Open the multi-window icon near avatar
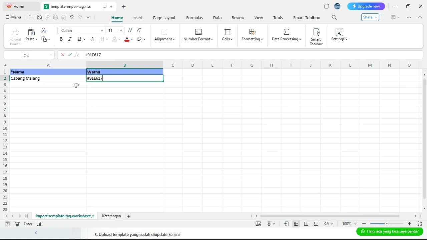This screenshot has width=427, height=240. (327, 6)
